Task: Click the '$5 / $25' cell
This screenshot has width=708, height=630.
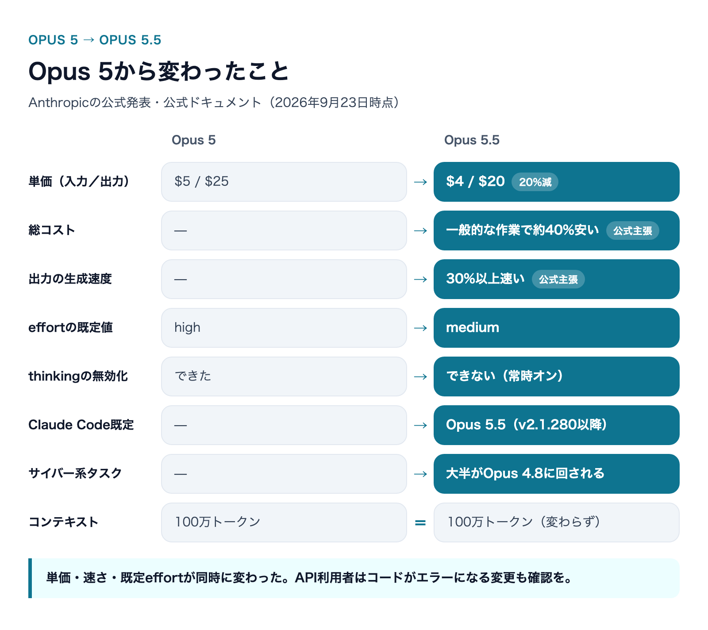Action: [x=284, y=182]
